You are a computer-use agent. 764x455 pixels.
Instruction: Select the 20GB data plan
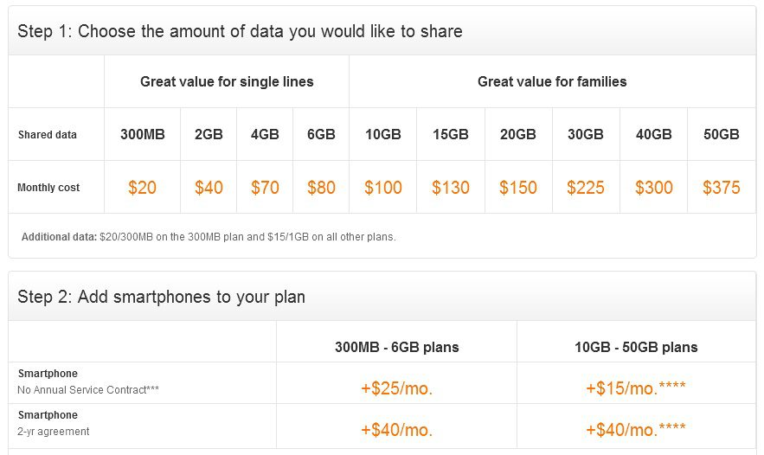(518, 134)
